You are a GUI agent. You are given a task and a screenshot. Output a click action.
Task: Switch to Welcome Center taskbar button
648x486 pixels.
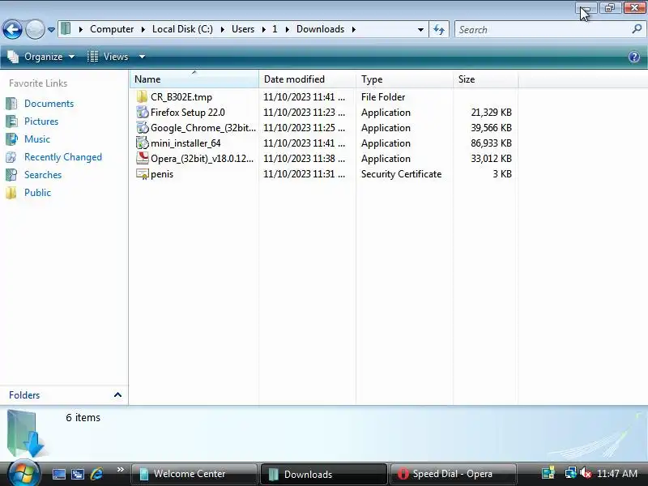pyautogui.click(x=194, y=474)
